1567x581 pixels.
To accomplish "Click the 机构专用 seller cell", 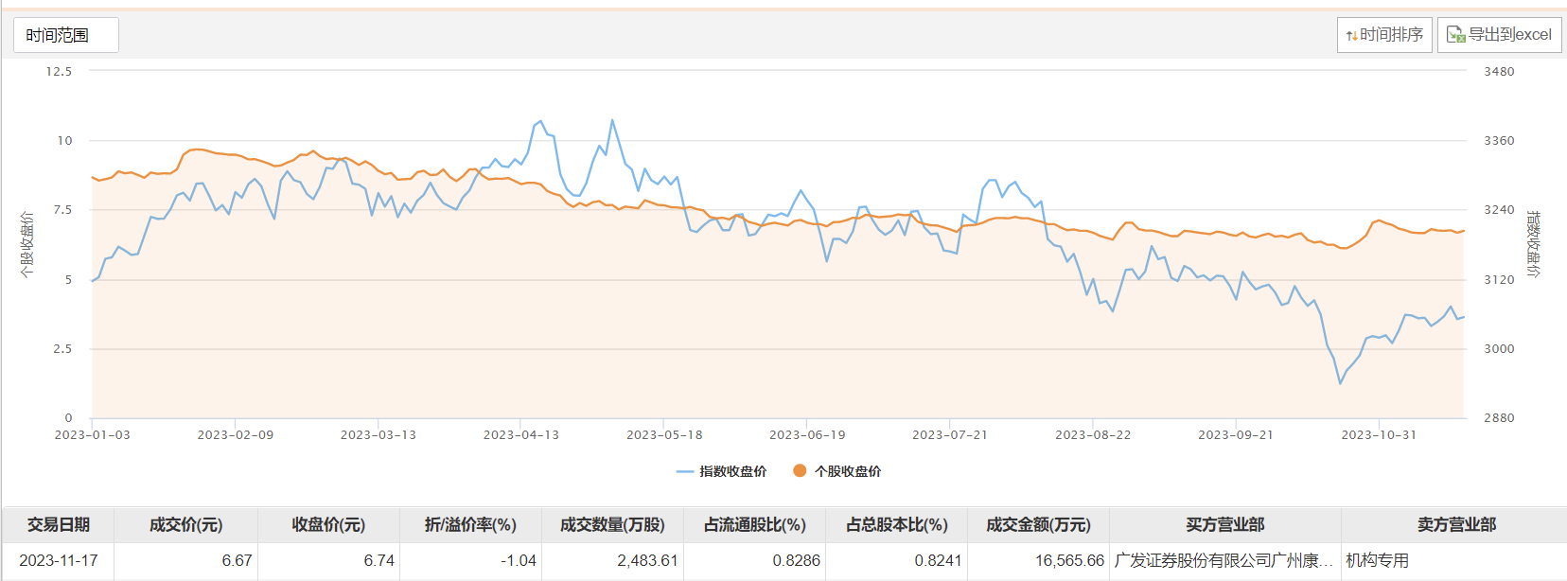I will click(x=1378, y=560).
